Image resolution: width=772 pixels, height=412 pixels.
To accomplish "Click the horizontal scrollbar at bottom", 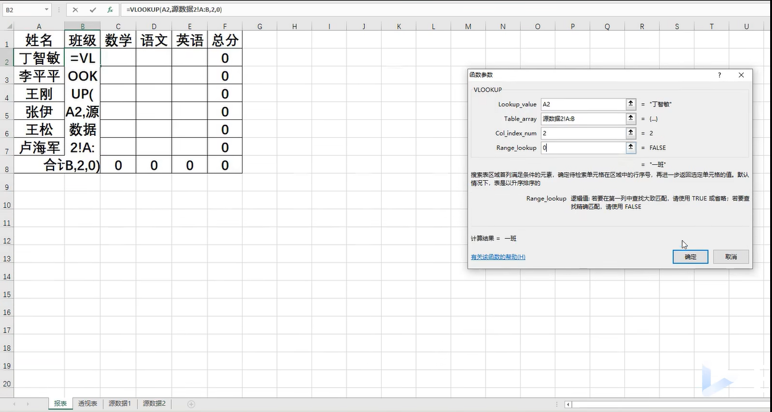I will point(667,404).
